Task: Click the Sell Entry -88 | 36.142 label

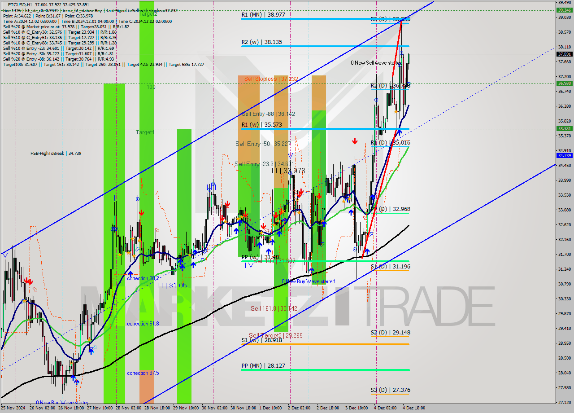Action: pos(268,114)
